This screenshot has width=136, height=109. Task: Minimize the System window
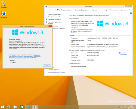pos(123,6)
